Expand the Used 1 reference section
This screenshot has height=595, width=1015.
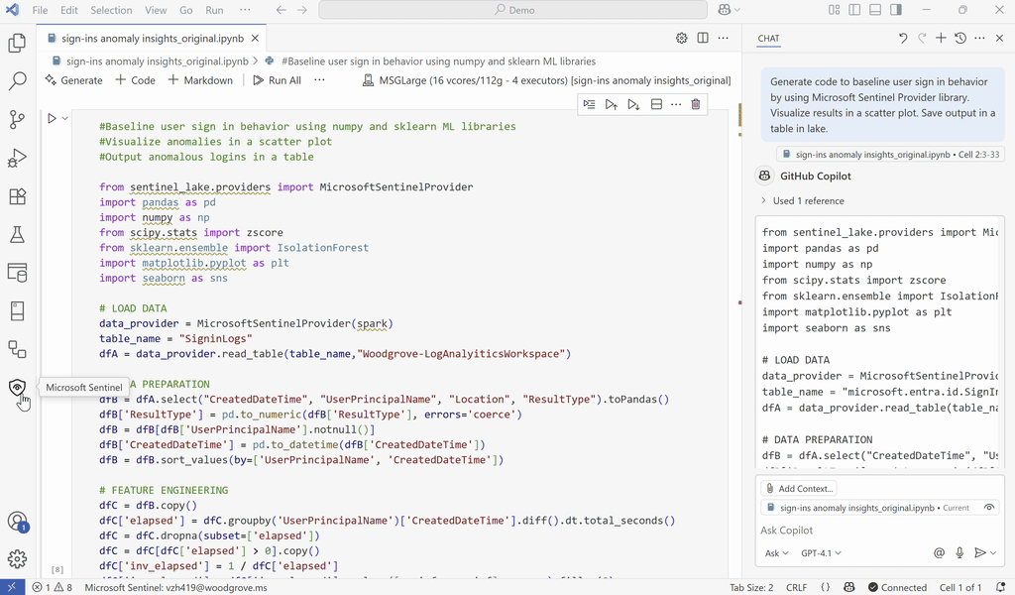(803, 200)
